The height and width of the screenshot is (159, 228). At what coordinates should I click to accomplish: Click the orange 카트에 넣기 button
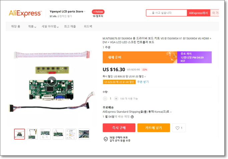[x=154, y=128]
